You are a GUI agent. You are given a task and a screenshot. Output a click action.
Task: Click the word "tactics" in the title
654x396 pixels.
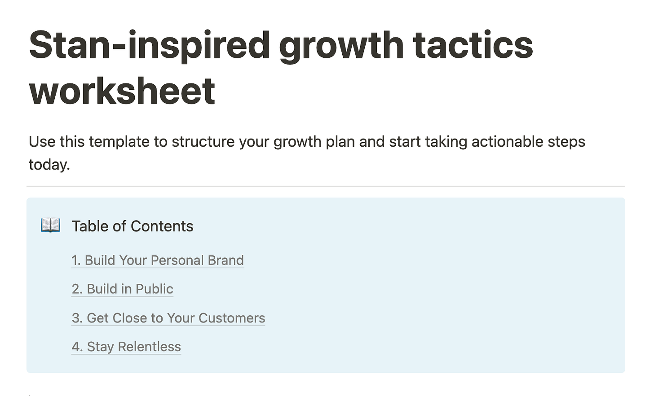pyautogui.click(x=473, y=45)
